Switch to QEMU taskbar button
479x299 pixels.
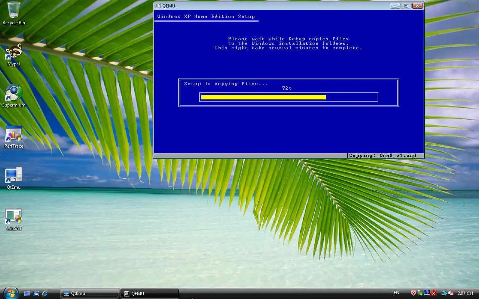coord(150,293)
